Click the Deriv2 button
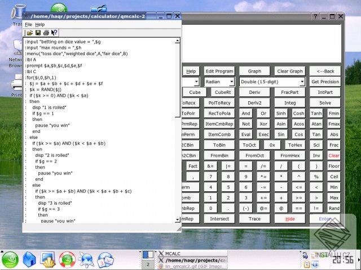This screenshot has height=270, width=361. point(254,103)
